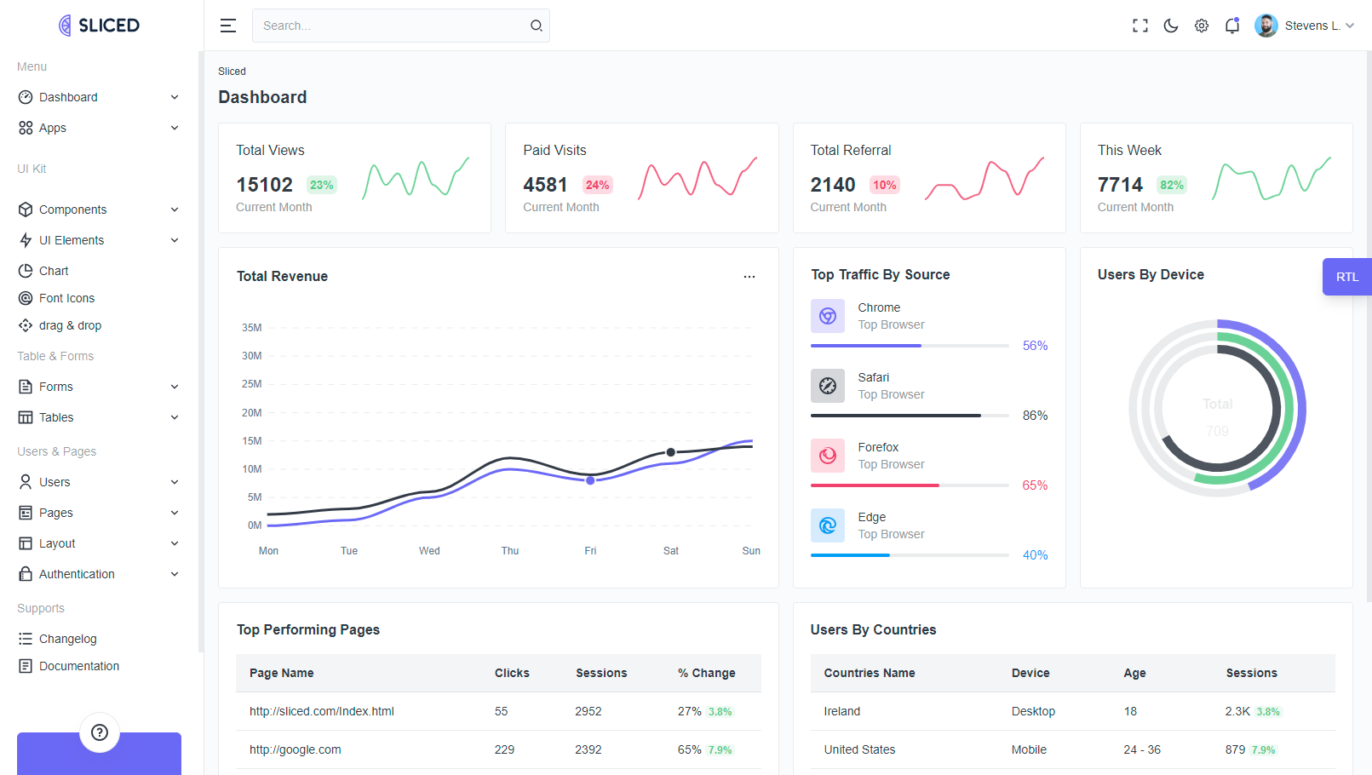This screenshot has width=1372, height=775.
Task: Open settings gear icon in header
Action: 1202,26
